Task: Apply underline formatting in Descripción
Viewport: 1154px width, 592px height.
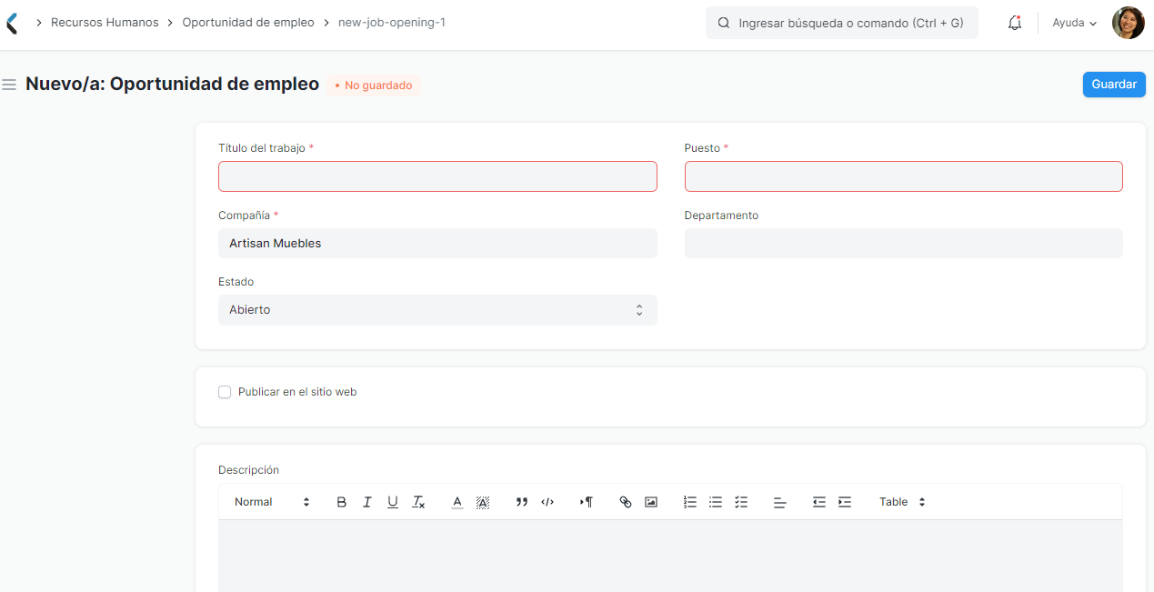Action: click(x=393, y=502)
